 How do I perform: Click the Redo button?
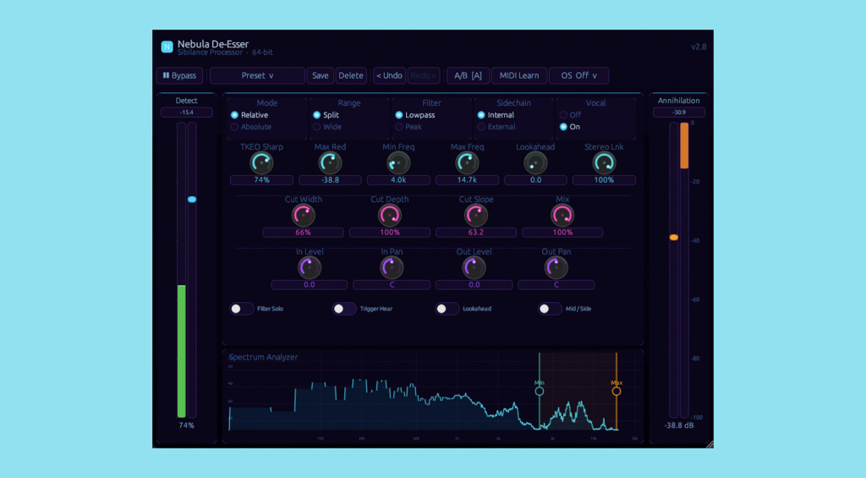click(x=424, y=75)
